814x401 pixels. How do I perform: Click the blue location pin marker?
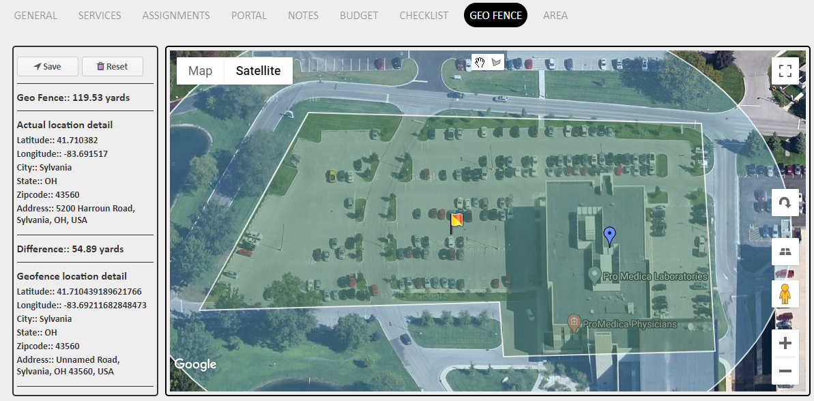(609, 237)
